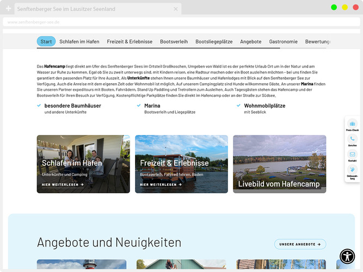Open the Freizeit & Erlebnisse menu
The image size is (363, 272).
coord(130,41)
